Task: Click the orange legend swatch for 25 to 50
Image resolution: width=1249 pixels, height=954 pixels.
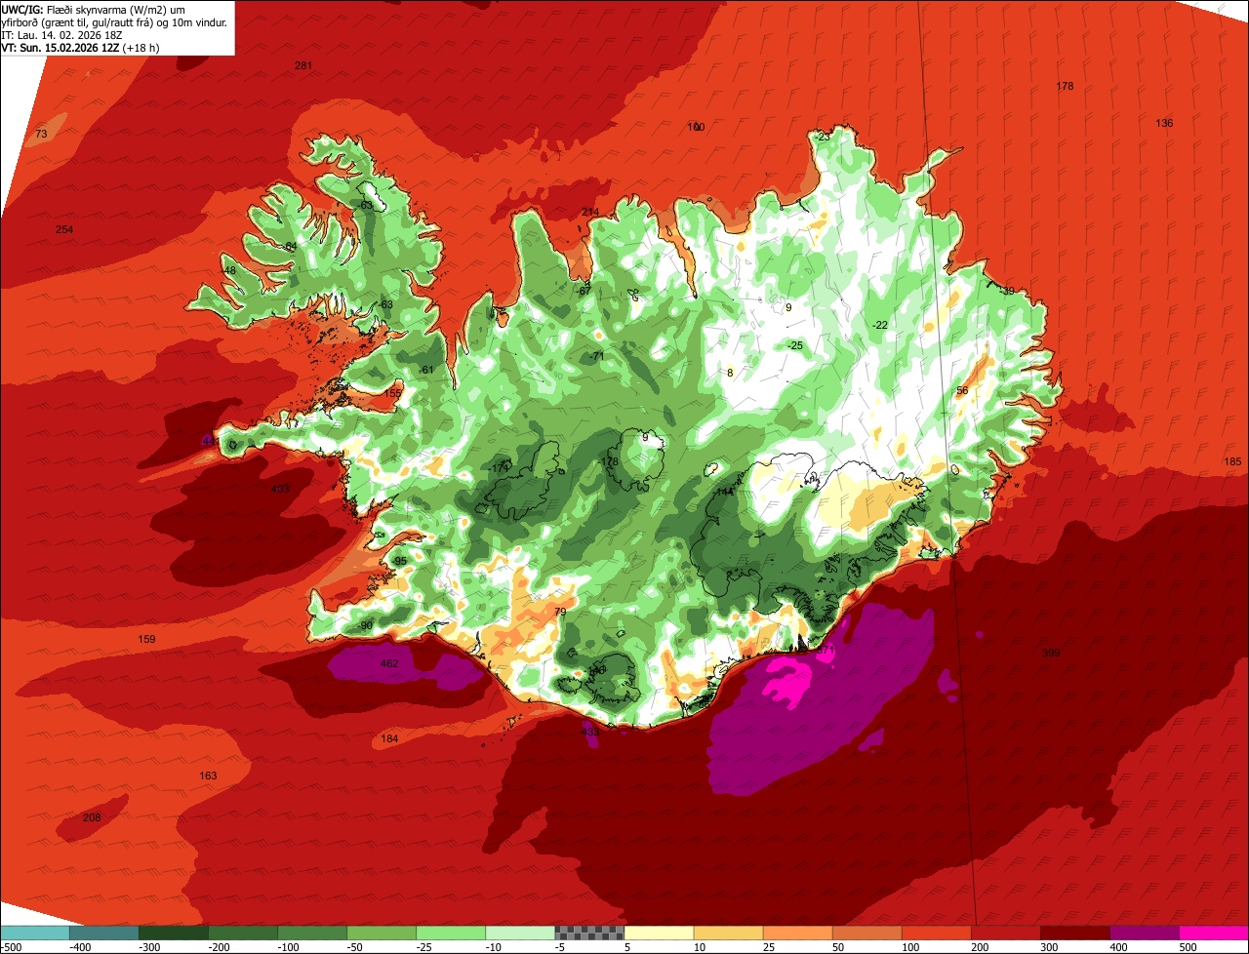Action: coord(797,933)
